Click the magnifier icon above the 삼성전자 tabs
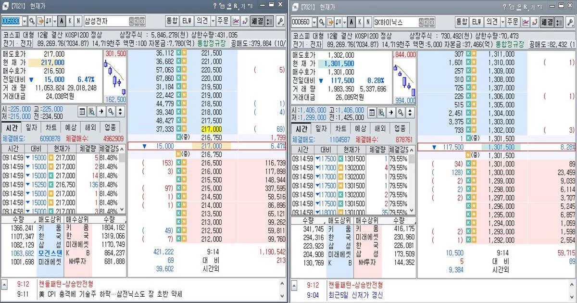Viewport: 577px width, 303px height. coord(111,112)
